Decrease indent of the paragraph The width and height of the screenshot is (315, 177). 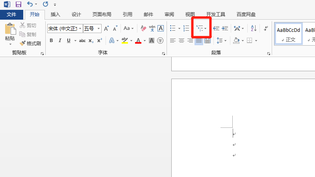coord(216,28)
